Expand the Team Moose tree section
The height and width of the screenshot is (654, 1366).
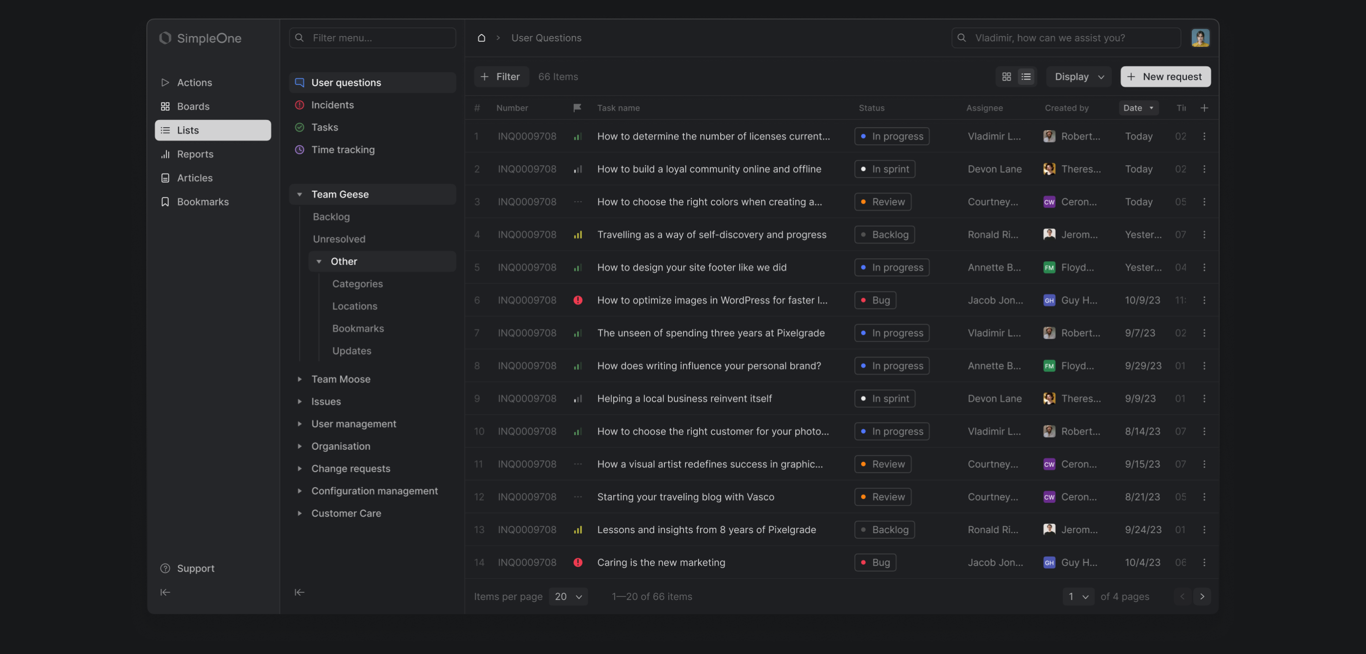click(299, 379)
